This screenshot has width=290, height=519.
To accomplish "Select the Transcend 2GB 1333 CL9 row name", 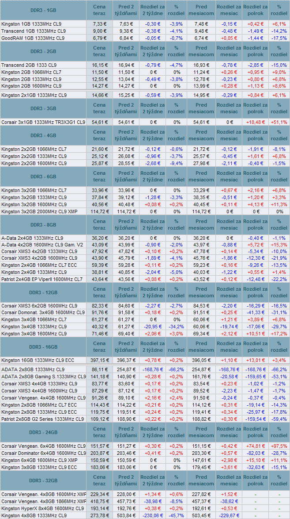I will (29, 65).
